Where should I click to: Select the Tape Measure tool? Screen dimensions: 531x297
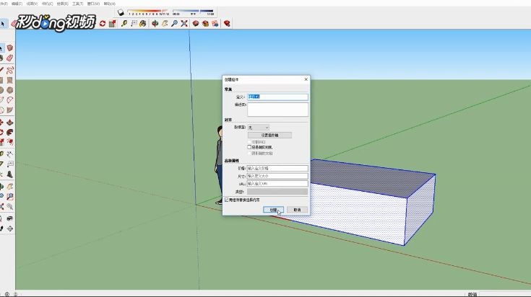click(x=124, y=23)
